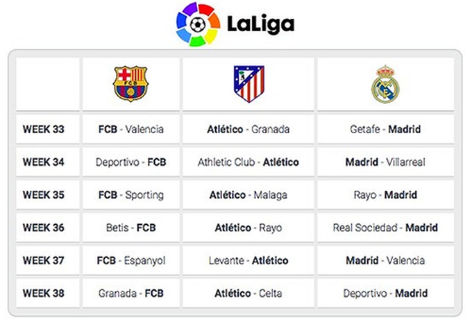The width and height of the screenshot is (472, 322).
Task: Open the Atlético - Celta fixture
Action: point(248,294)
